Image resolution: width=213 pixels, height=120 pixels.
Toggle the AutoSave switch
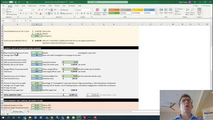(x=11, y=2)
